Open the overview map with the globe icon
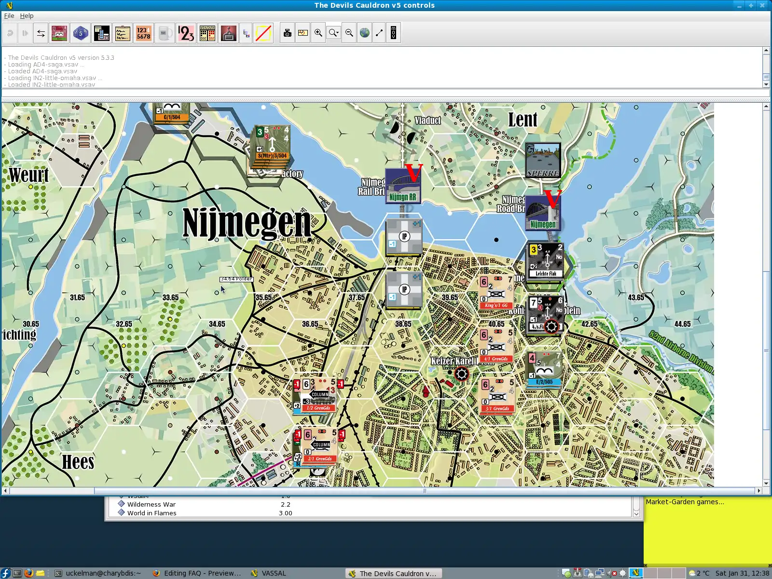The image size is (772, 579). click(364, 33)
